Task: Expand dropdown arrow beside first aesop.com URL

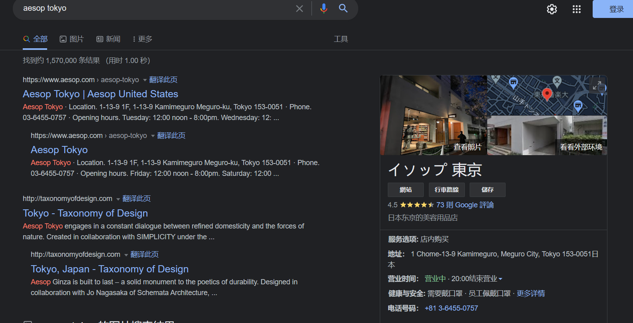Action: click(145, 80)
